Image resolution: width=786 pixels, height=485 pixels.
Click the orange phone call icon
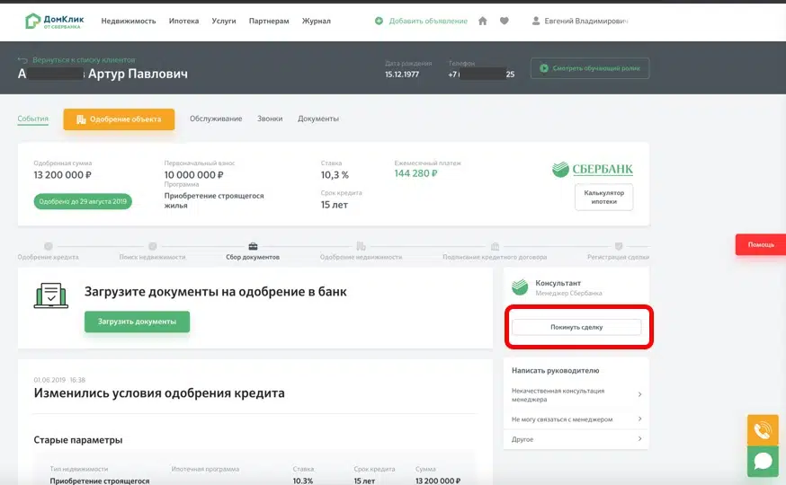click(763, 430)
